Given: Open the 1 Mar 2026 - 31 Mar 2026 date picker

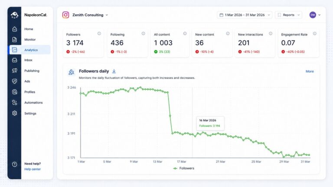Looking at the screenshot, I should pyautogui.click(x=245, y=15).
